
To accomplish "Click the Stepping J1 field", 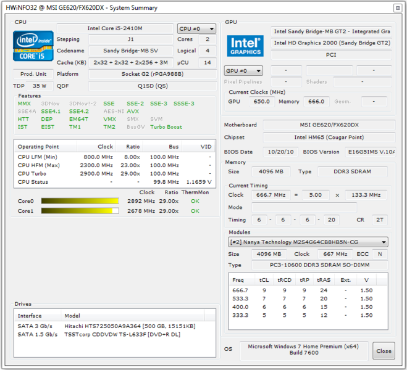I will pos(131,39).
